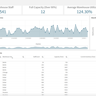This screenshot has width=96, height=96.
Task: Open StaffCount column search icon
Action: (x=42, y=57)
